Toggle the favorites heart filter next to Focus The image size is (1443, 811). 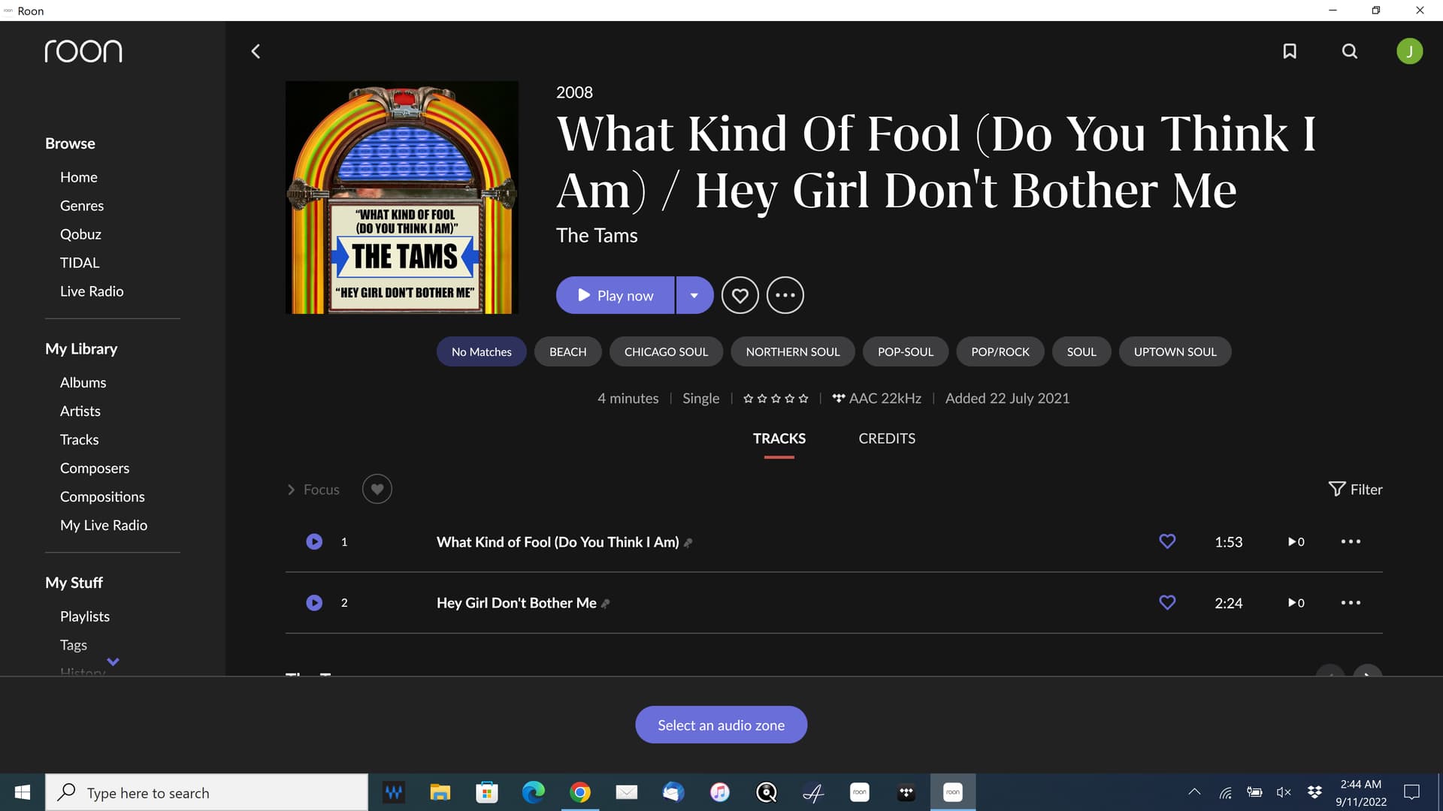(x=377, y=489)
